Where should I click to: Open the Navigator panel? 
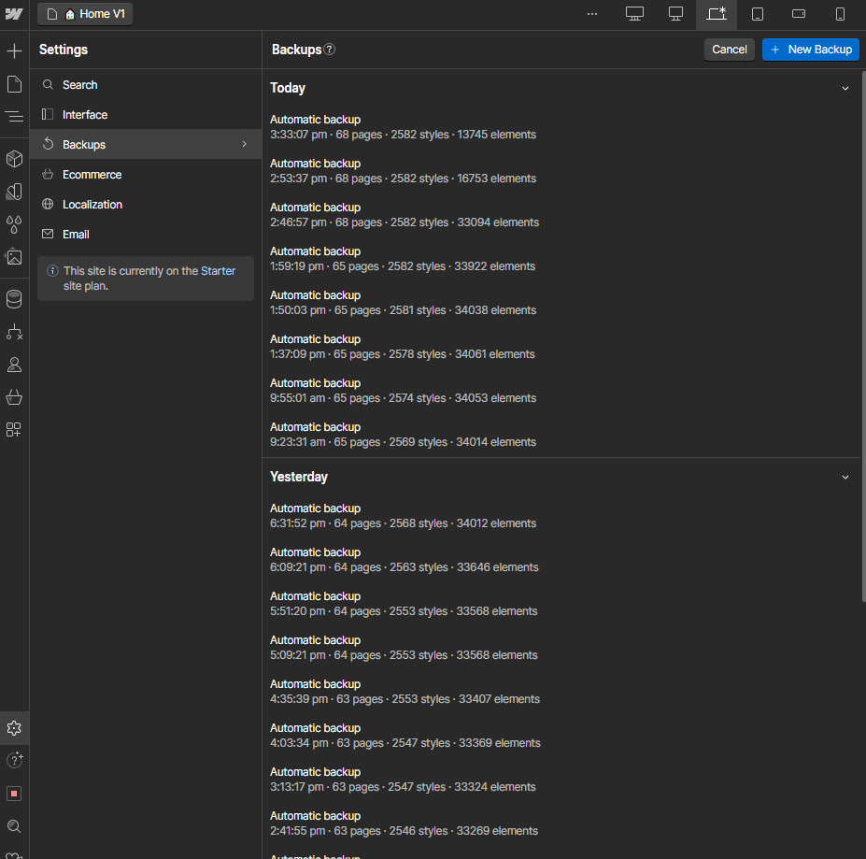pyautogui.click(x=14, y=117)
